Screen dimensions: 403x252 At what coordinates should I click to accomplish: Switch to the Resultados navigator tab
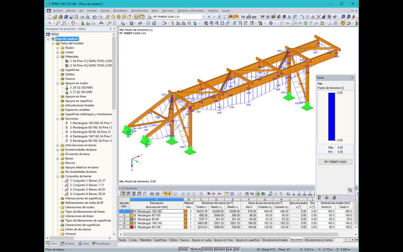[101, 243]
